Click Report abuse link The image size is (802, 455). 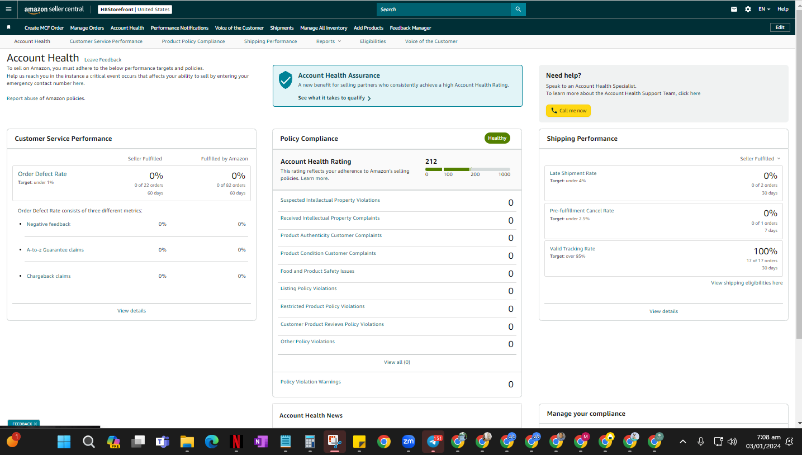click(22, 98)
